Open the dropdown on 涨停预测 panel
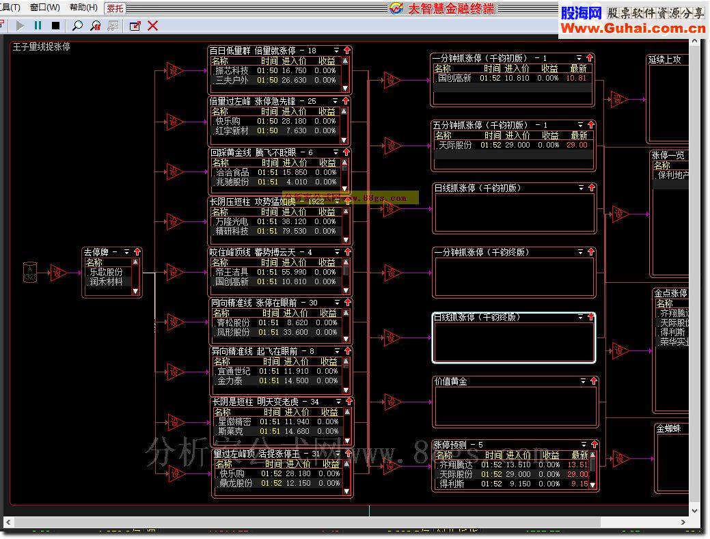 [x=584, y=445]
